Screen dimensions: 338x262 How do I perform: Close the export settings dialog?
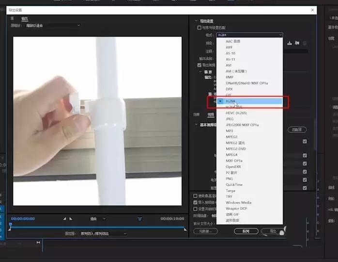click(312, 10)
